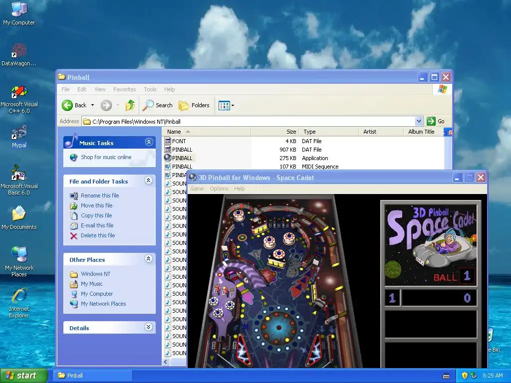Click the security shield tray icon
Image resolution: width=511 pixels, height=383 pixels.
pyautogui.click(x=465, y=376)
